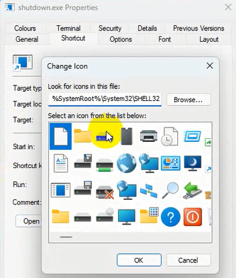Switch to the Colours tab
The image size is (236, 278).
point(25,28)
